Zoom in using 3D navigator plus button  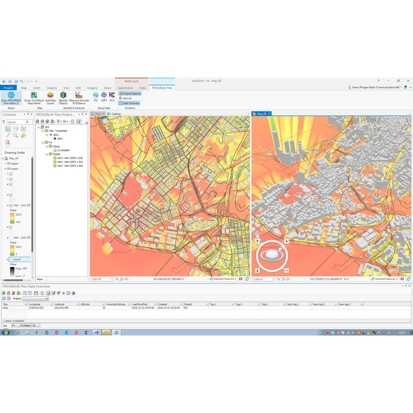(287, 241)
